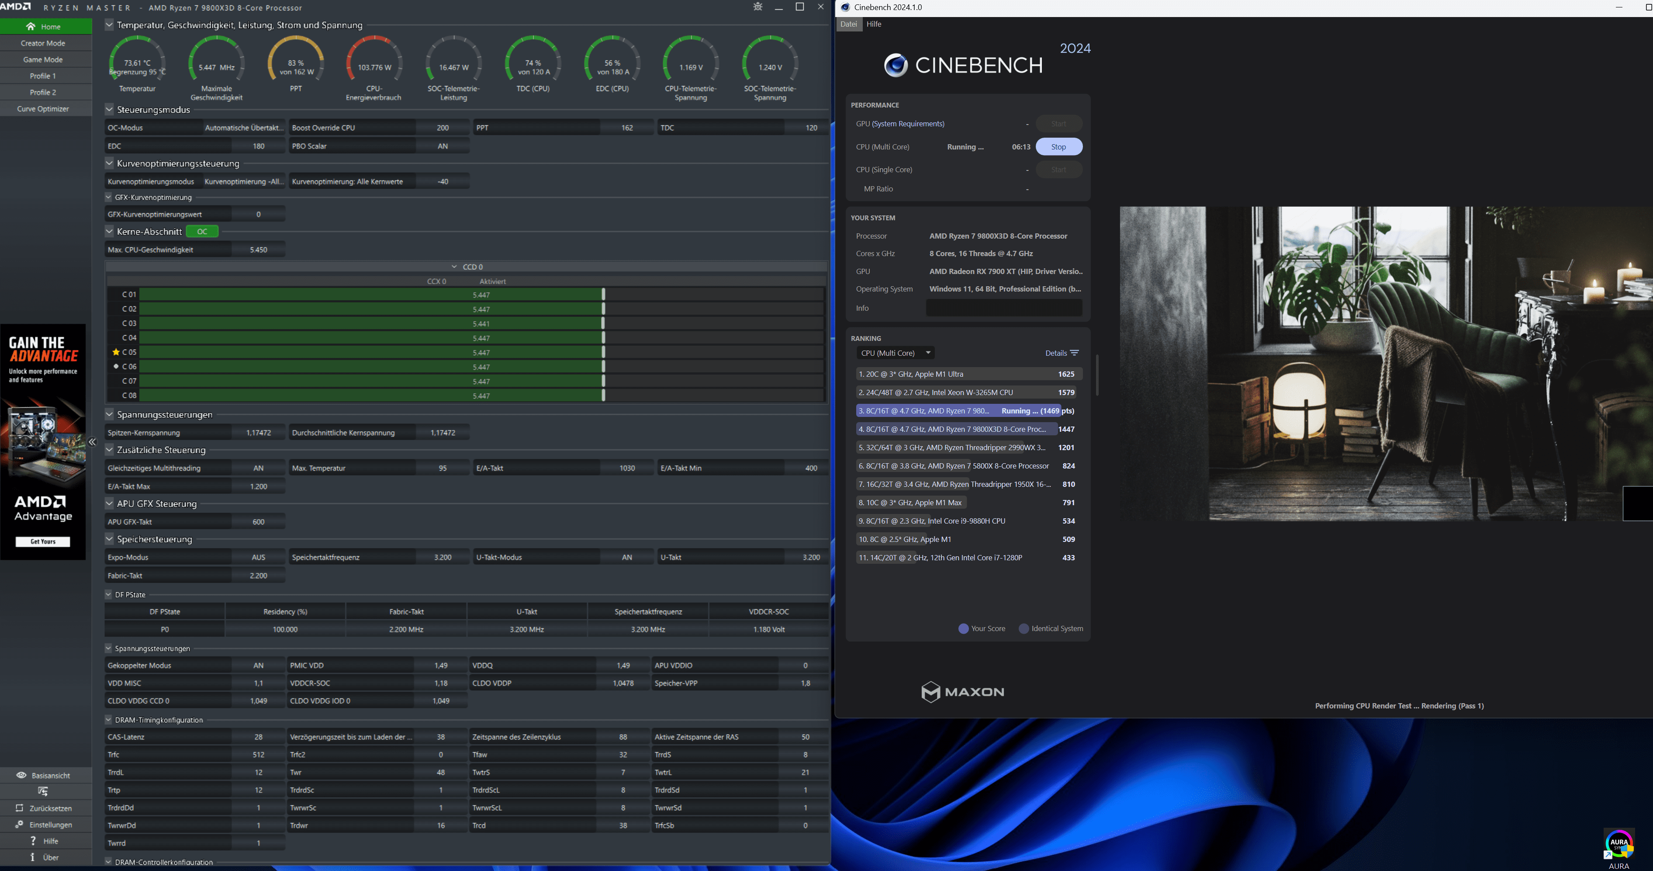Collapse the DF PState section

108,594
